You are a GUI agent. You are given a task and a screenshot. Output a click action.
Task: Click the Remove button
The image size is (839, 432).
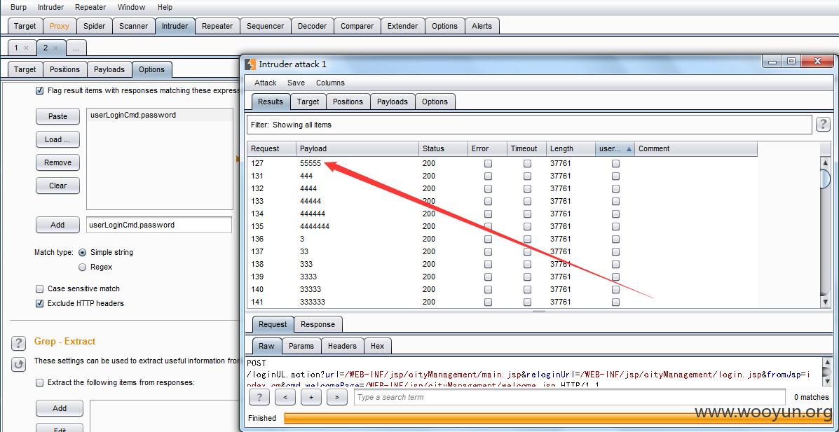tap(57, 162)
